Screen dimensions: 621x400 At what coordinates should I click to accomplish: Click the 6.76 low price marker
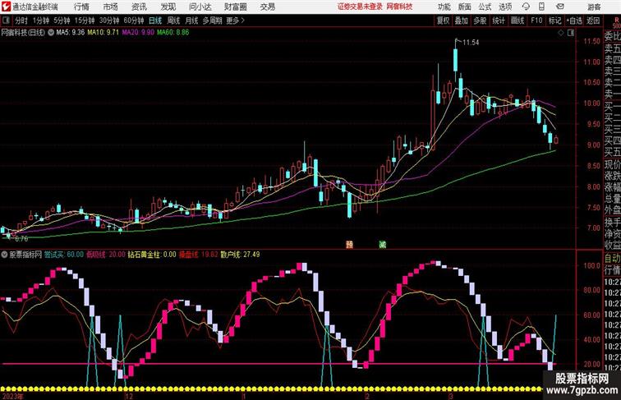tap(21, 239)
